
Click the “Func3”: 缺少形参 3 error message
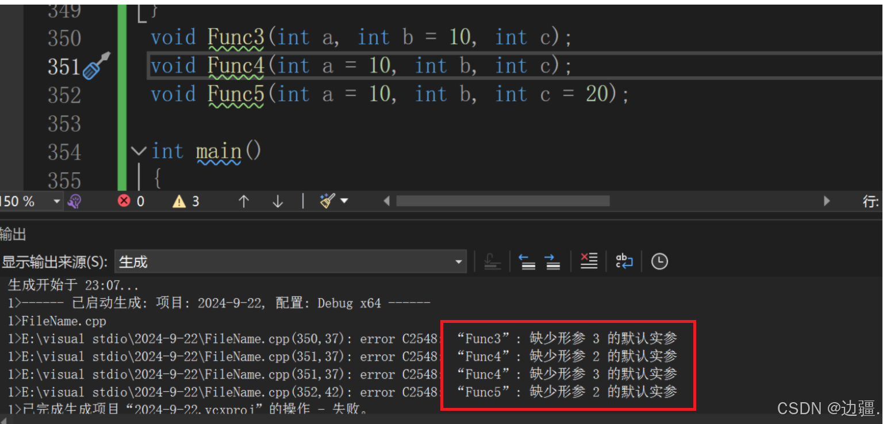point(567,338)
